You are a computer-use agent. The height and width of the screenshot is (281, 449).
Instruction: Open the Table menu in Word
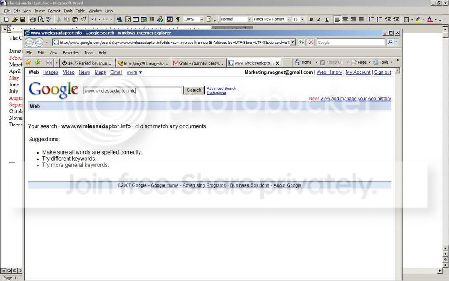[80, 11]
